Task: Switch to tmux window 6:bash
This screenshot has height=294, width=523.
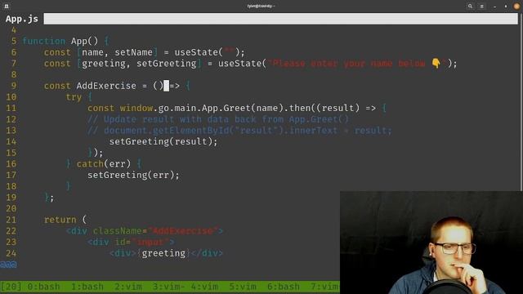Action: coord(284,287)
